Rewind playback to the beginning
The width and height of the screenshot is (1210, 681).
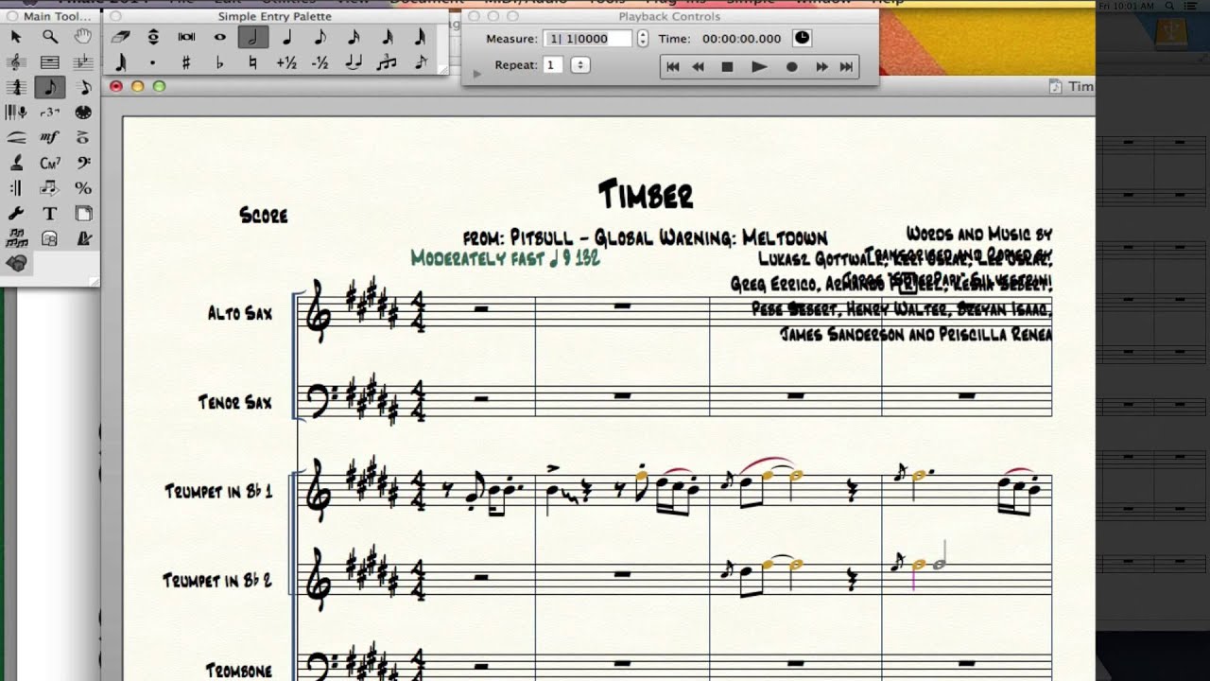coord(672,67)
